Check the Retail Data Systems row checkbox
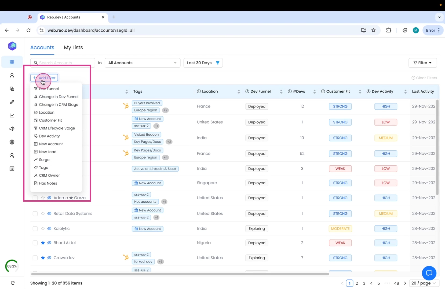The height and width of the screenshot is (289, 445). pos(35,214)
